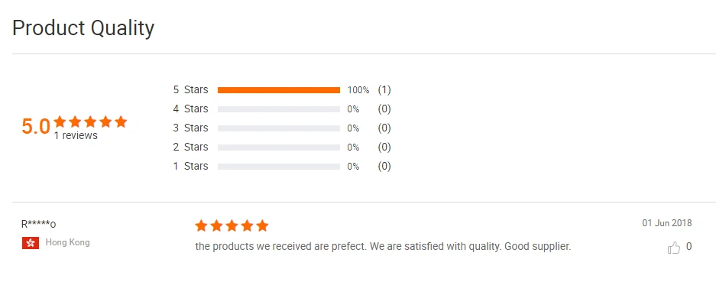This screenshot has height=282, width=716.
Task: Click the review date 01 Jun 2018
Action: pyautogui.click(x=666, y=223)
